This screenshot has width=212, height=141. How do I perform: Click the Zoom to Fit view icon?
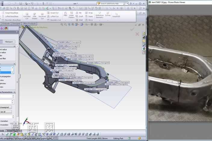(x=62, y=25)
